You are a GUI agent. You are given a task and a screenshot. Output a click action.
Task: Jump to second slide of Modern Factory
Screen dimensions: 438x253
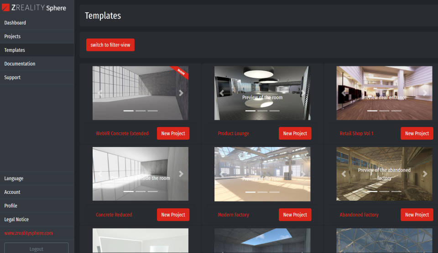point(263,192)
